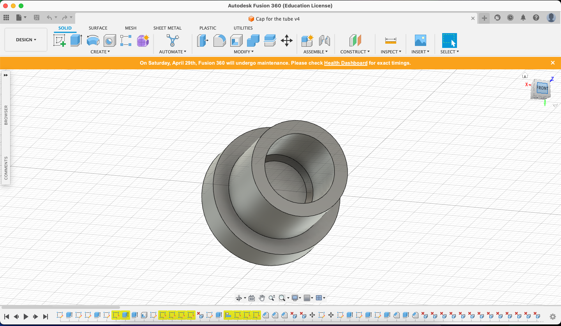The image size is (561, 326).
Task: Open the notifications bell
Action: pyautogui.click(x=523, y=18)
